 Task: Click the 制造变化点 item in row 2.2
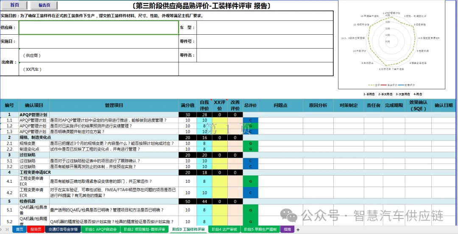coord(30,149)
